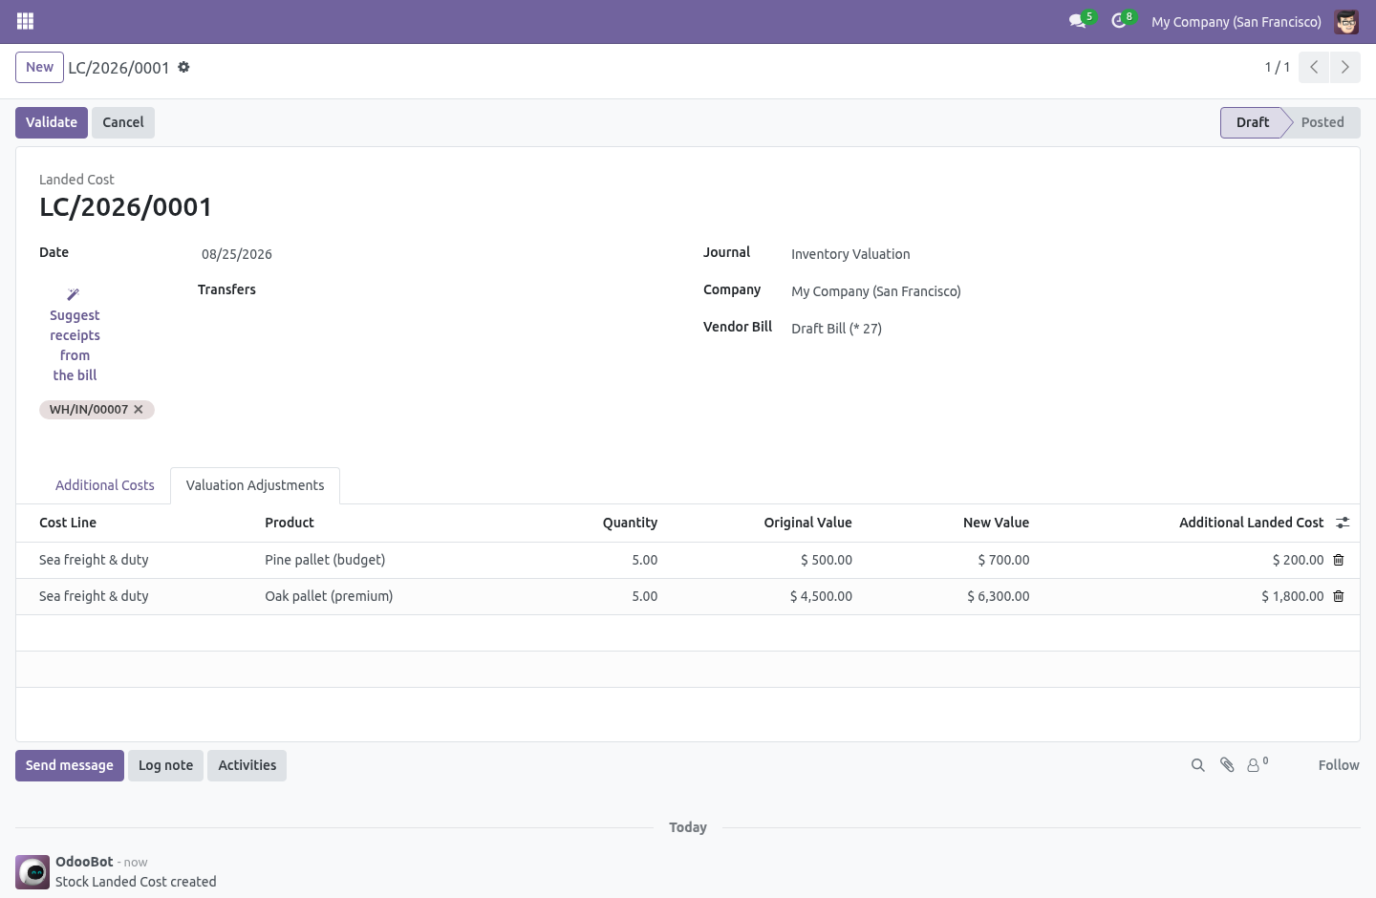Click the Posted status stage
Image resolution: width=1376 pixels, height=898 pixels.
coord(1322,122)
